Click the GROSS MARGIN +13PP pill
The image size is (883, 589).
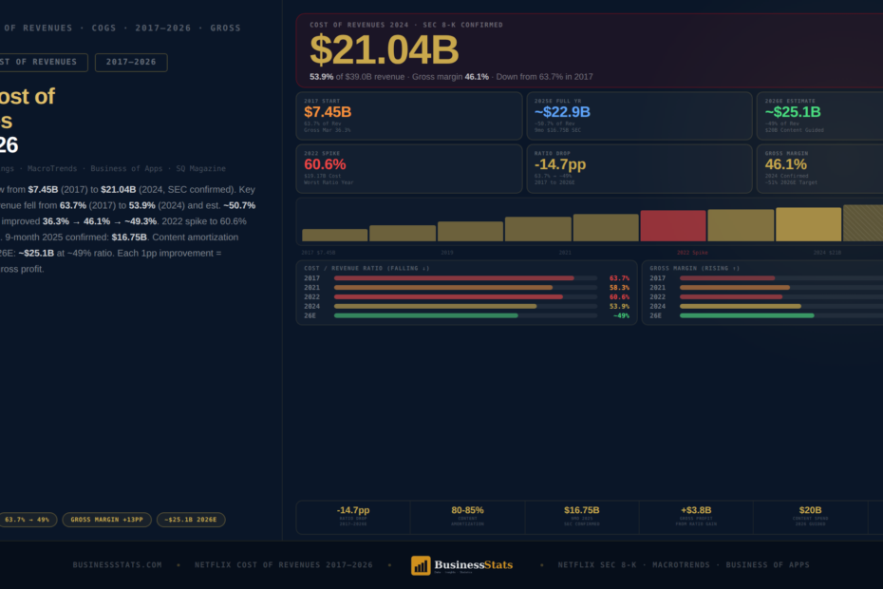107,520
